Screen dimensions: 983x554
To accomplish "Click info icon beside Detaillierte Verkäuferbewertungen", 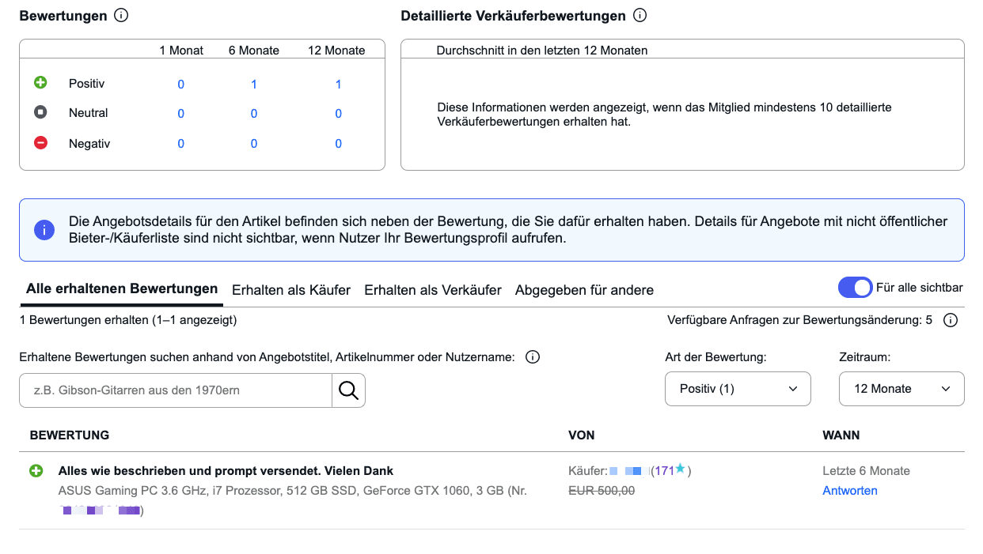I will point(640,16).
